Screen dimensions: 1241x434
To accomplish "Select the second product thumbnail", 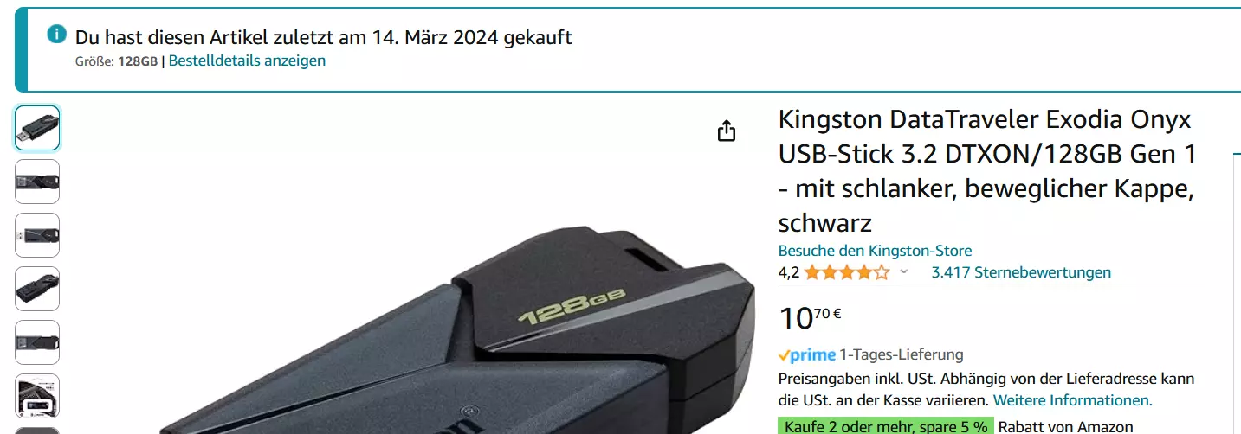I will [x=37, y=182].
